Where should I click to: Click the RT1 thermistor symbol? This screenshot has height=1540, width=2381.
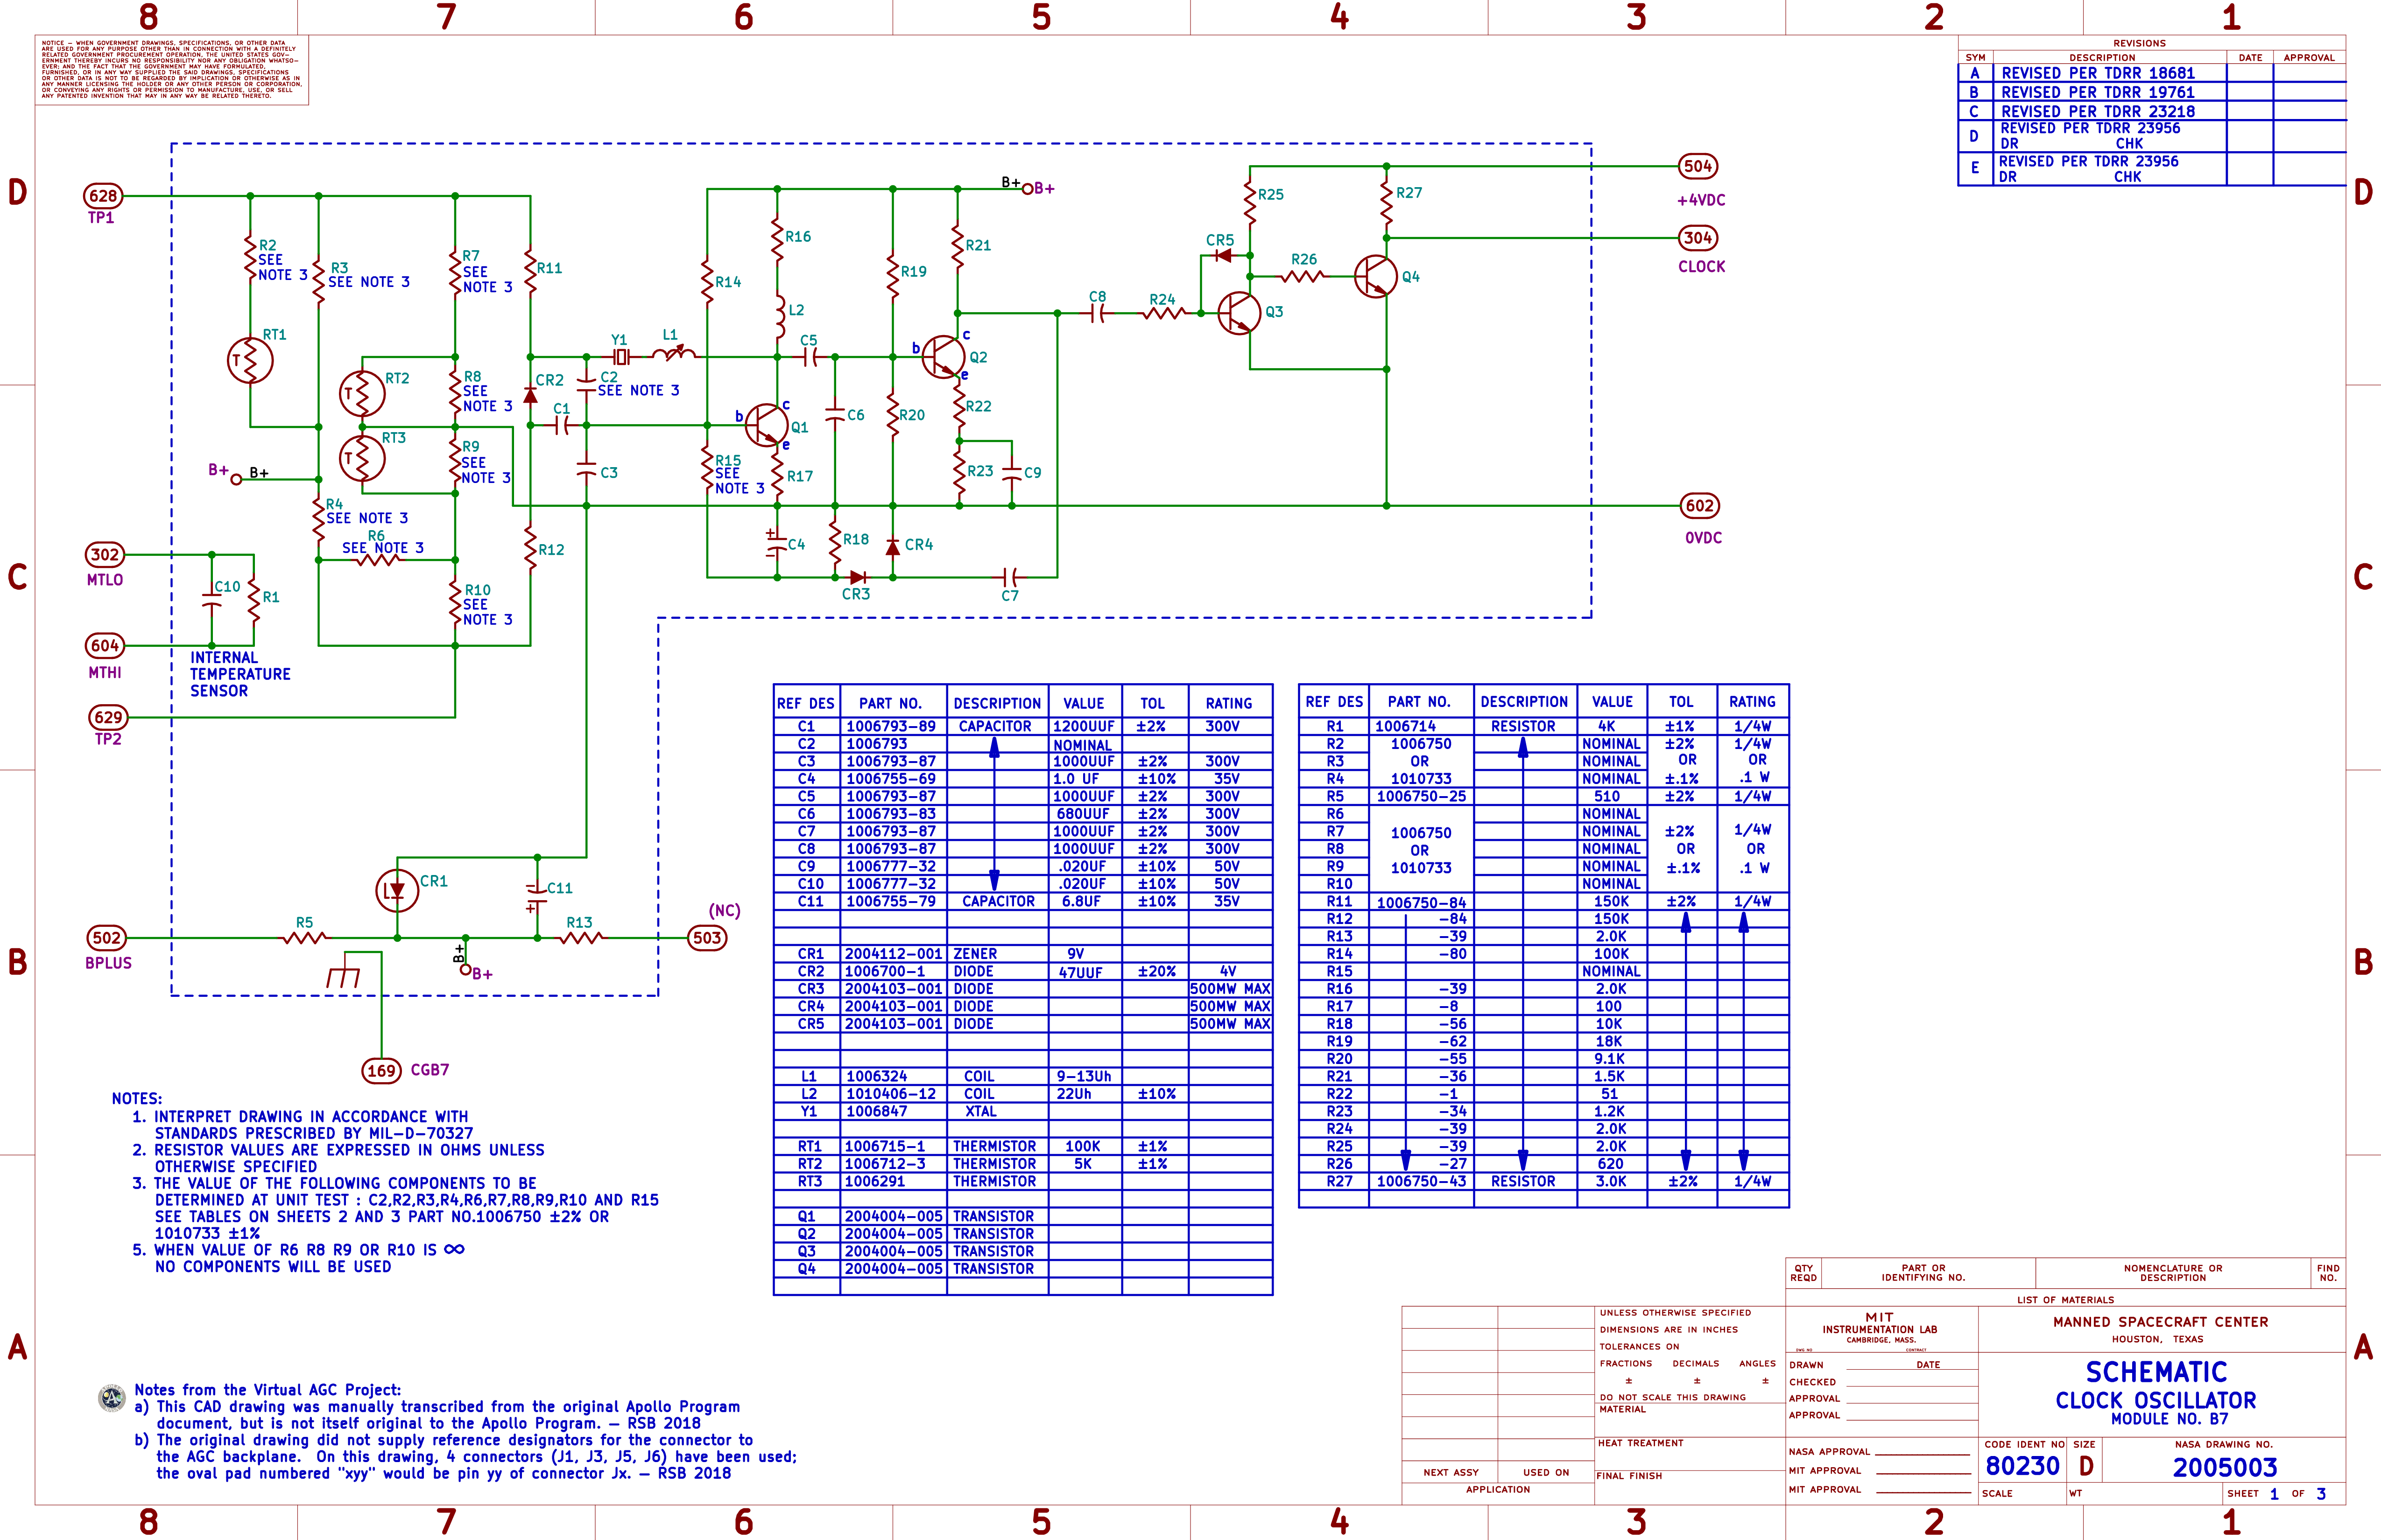250,361
